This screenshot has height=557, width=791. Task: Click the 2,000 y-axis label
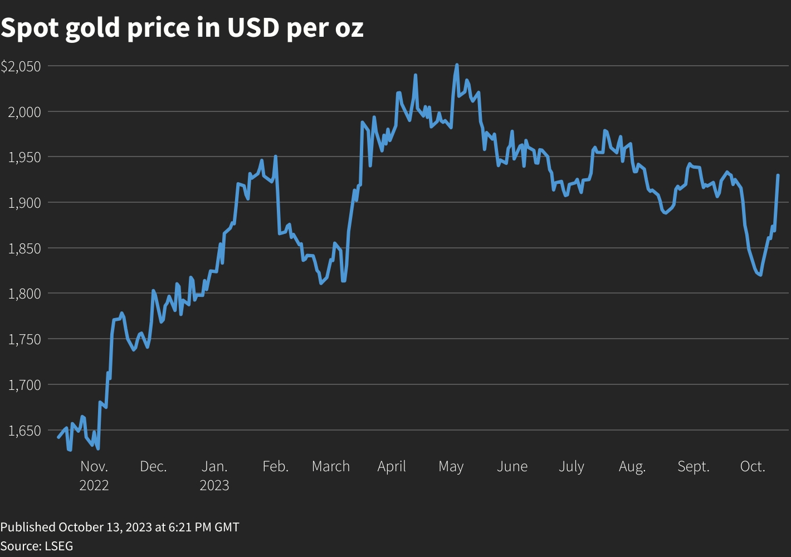(x=25, y=112)
